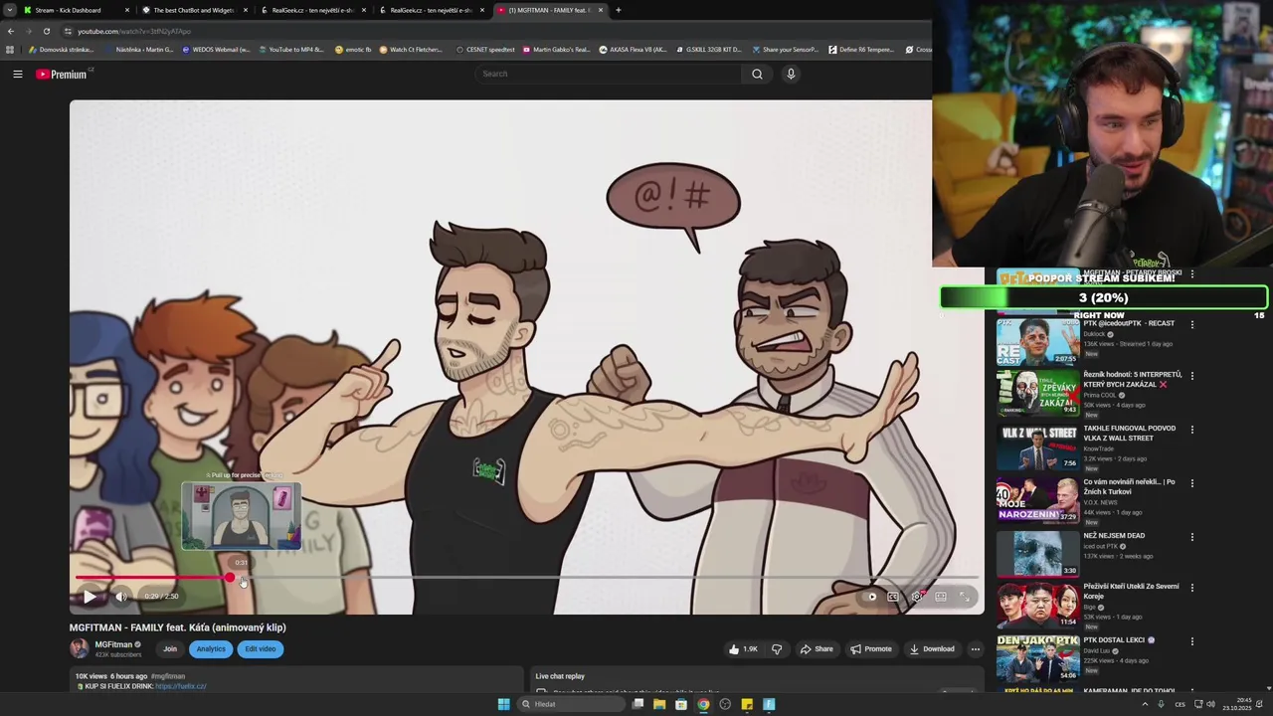This screenshot has height=716, width=1273.
Task: Download the video
Action: [x=932, y=649]
